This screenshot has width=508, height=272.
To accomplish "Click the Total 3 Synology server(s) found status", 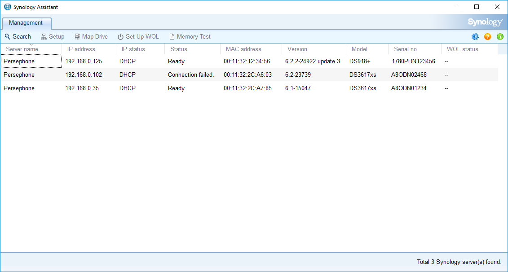I will tap(459, 262).
